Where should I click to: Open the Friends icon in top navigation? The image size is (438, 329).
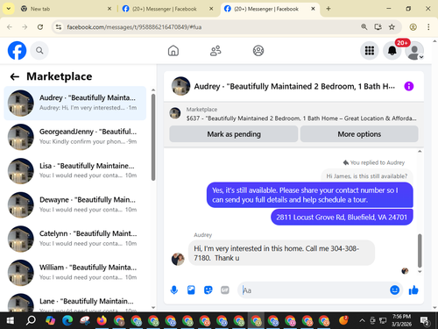click(215, 51)
